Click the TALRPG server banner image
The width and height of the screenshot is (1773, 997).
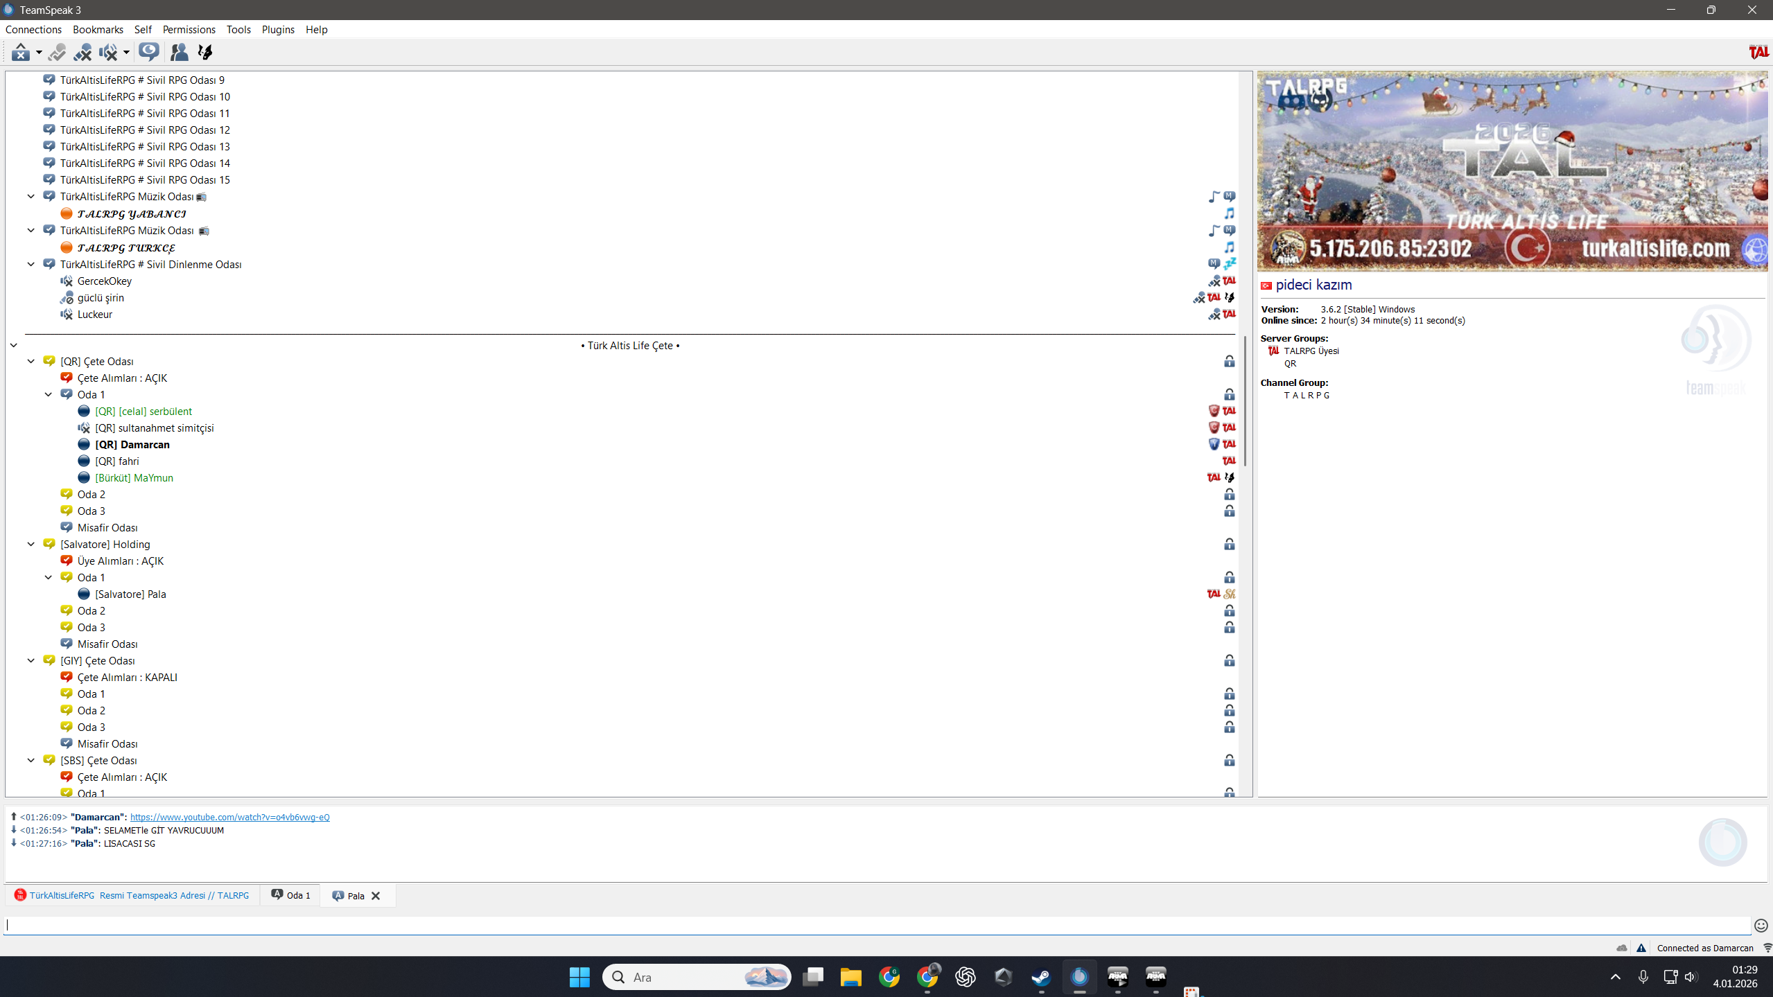point(1512,171)
